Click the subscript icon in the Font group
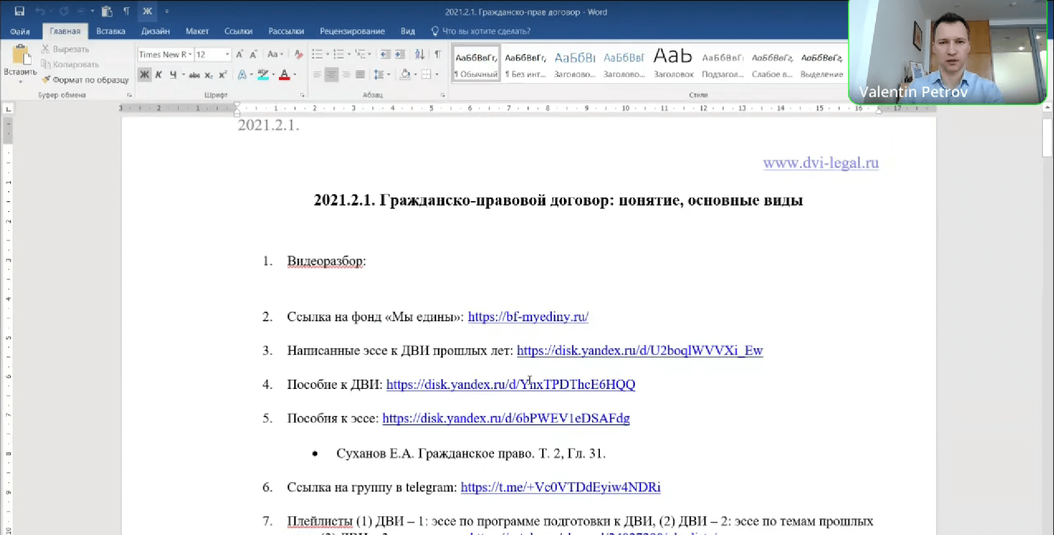 coord(208,74)
